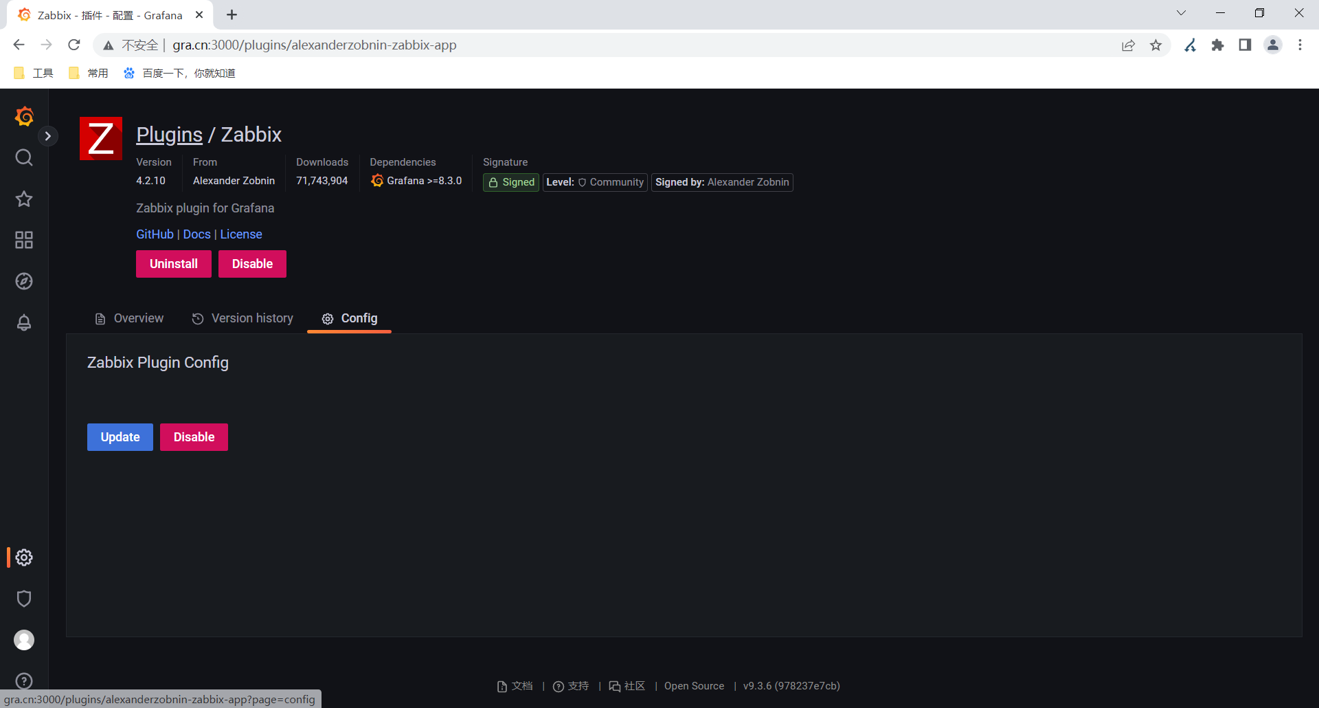1319x708 pixels.
Task: Click the v9.3.6 version footer link
Action: [791, 686]
